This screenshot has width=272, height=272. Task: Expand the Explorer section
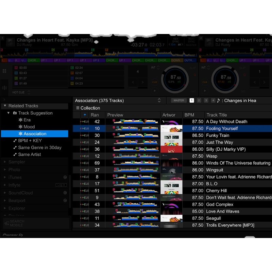point(5,208)
